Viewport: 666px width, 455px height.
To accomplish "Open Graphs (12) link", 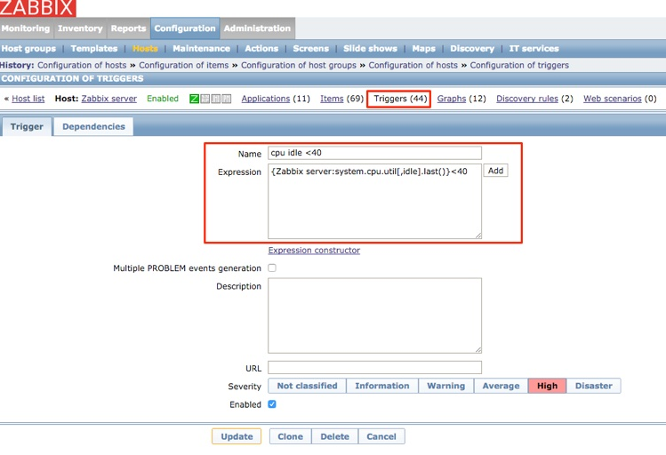I will [x=452, y=99].
